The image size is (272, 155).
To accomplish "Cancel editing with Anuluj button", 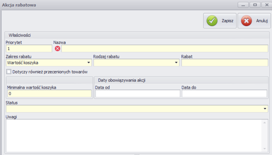I will (x=254, y=21).
